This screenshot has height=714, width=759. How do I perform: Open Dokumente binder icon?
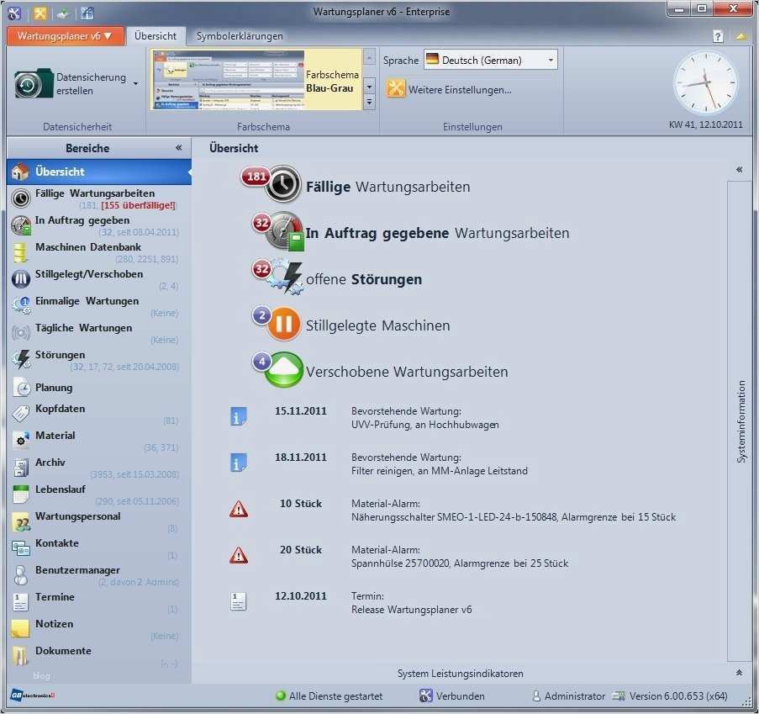pos(20,656)
